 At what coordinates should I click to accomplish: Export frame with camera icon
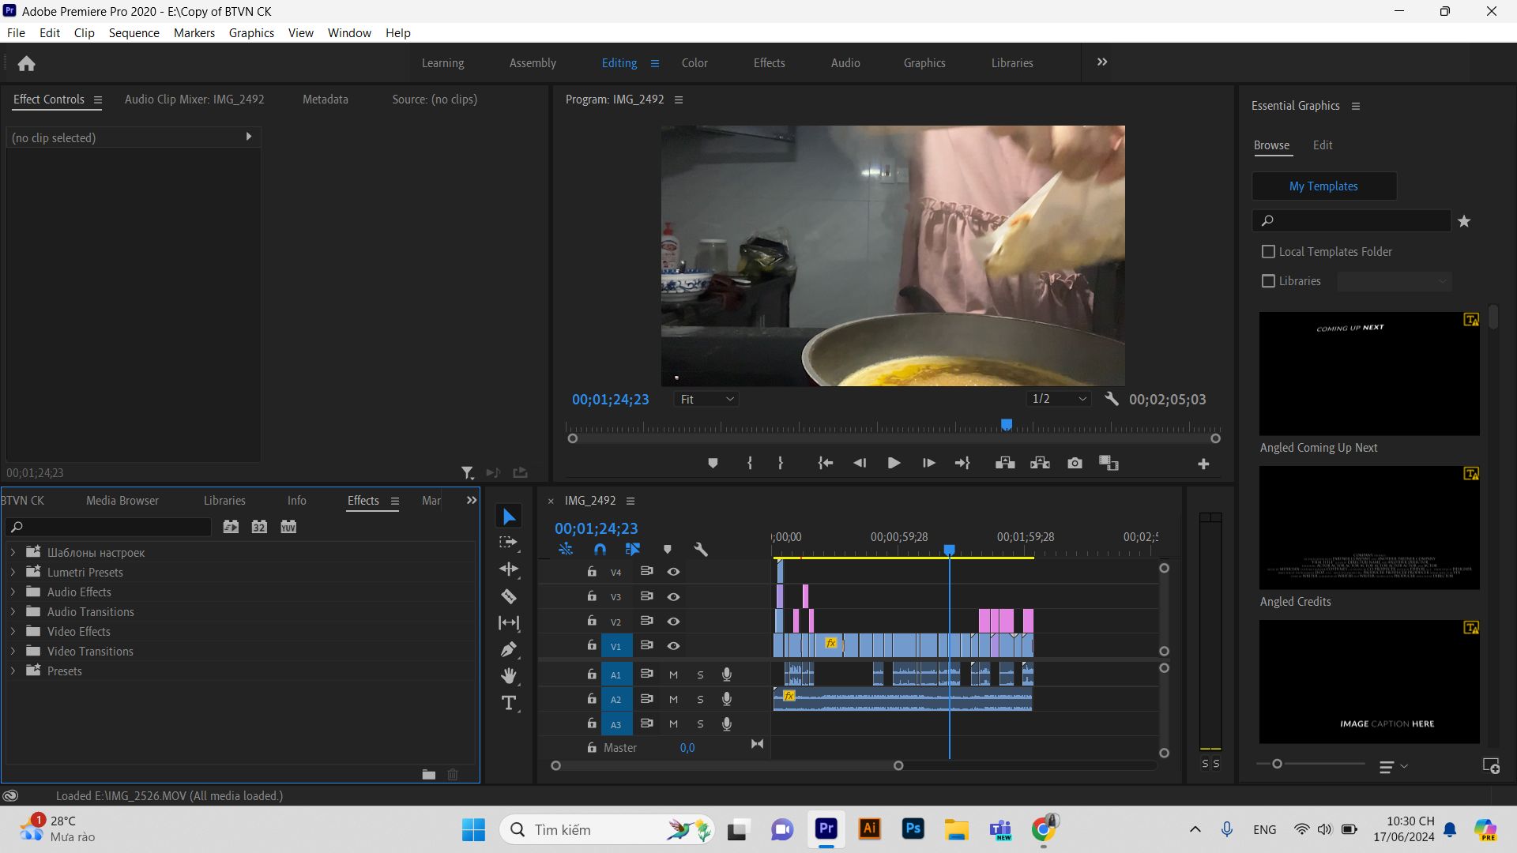pyautogui.click(x=1075, y=464)
